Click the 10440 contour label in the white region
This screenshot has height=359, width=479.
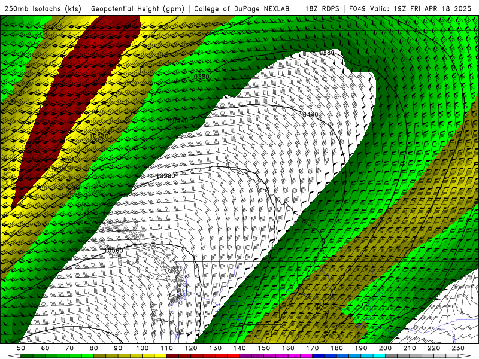pyautogui.click(x=308, y=115)
